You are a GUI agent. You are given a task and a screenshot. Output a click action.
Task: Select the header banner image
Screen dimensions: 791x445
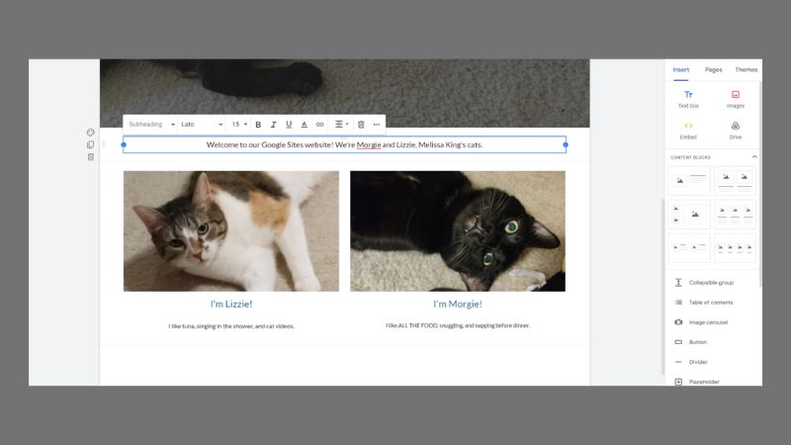pos(344,93)
